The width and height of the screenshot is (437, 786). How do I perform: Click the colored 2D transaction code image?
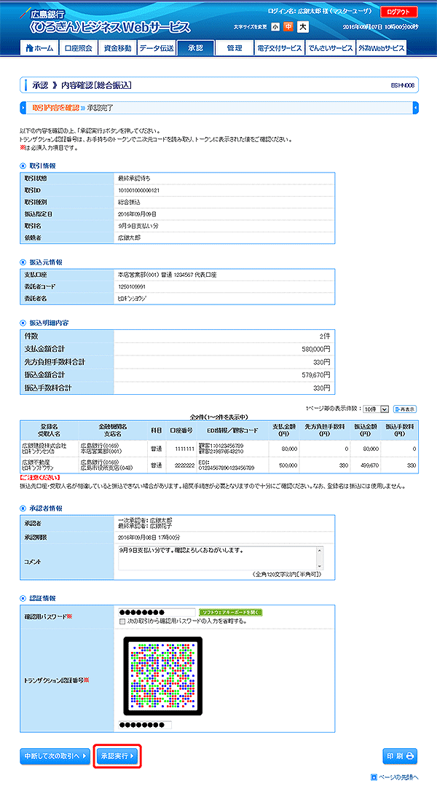[163, 676]
